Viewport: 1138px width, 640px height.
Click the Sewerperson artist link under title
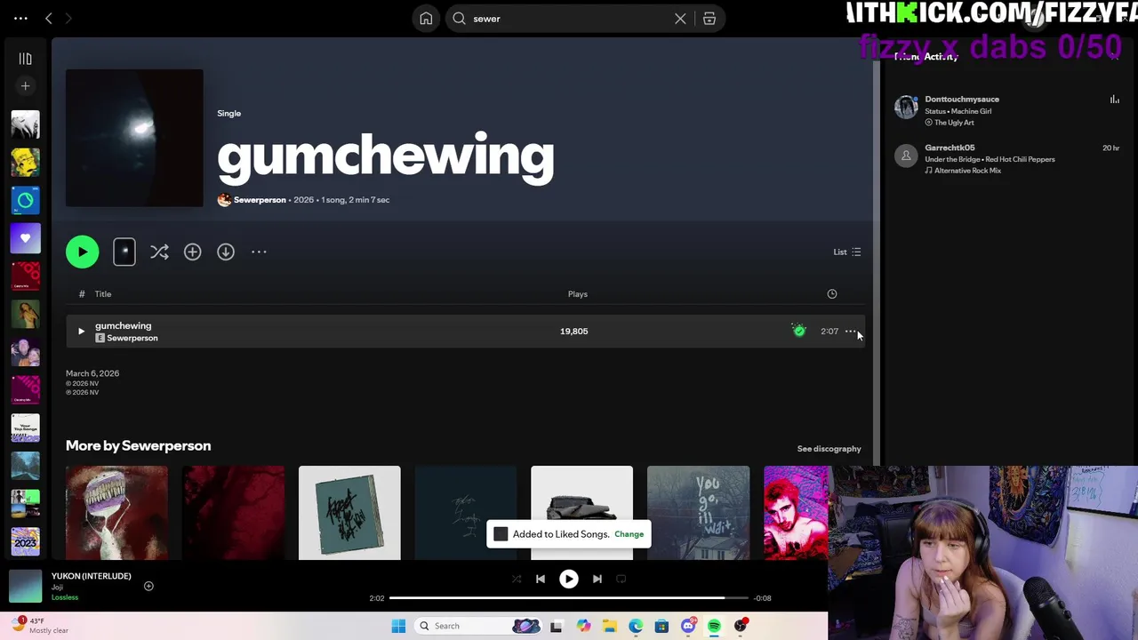point(260,200)
